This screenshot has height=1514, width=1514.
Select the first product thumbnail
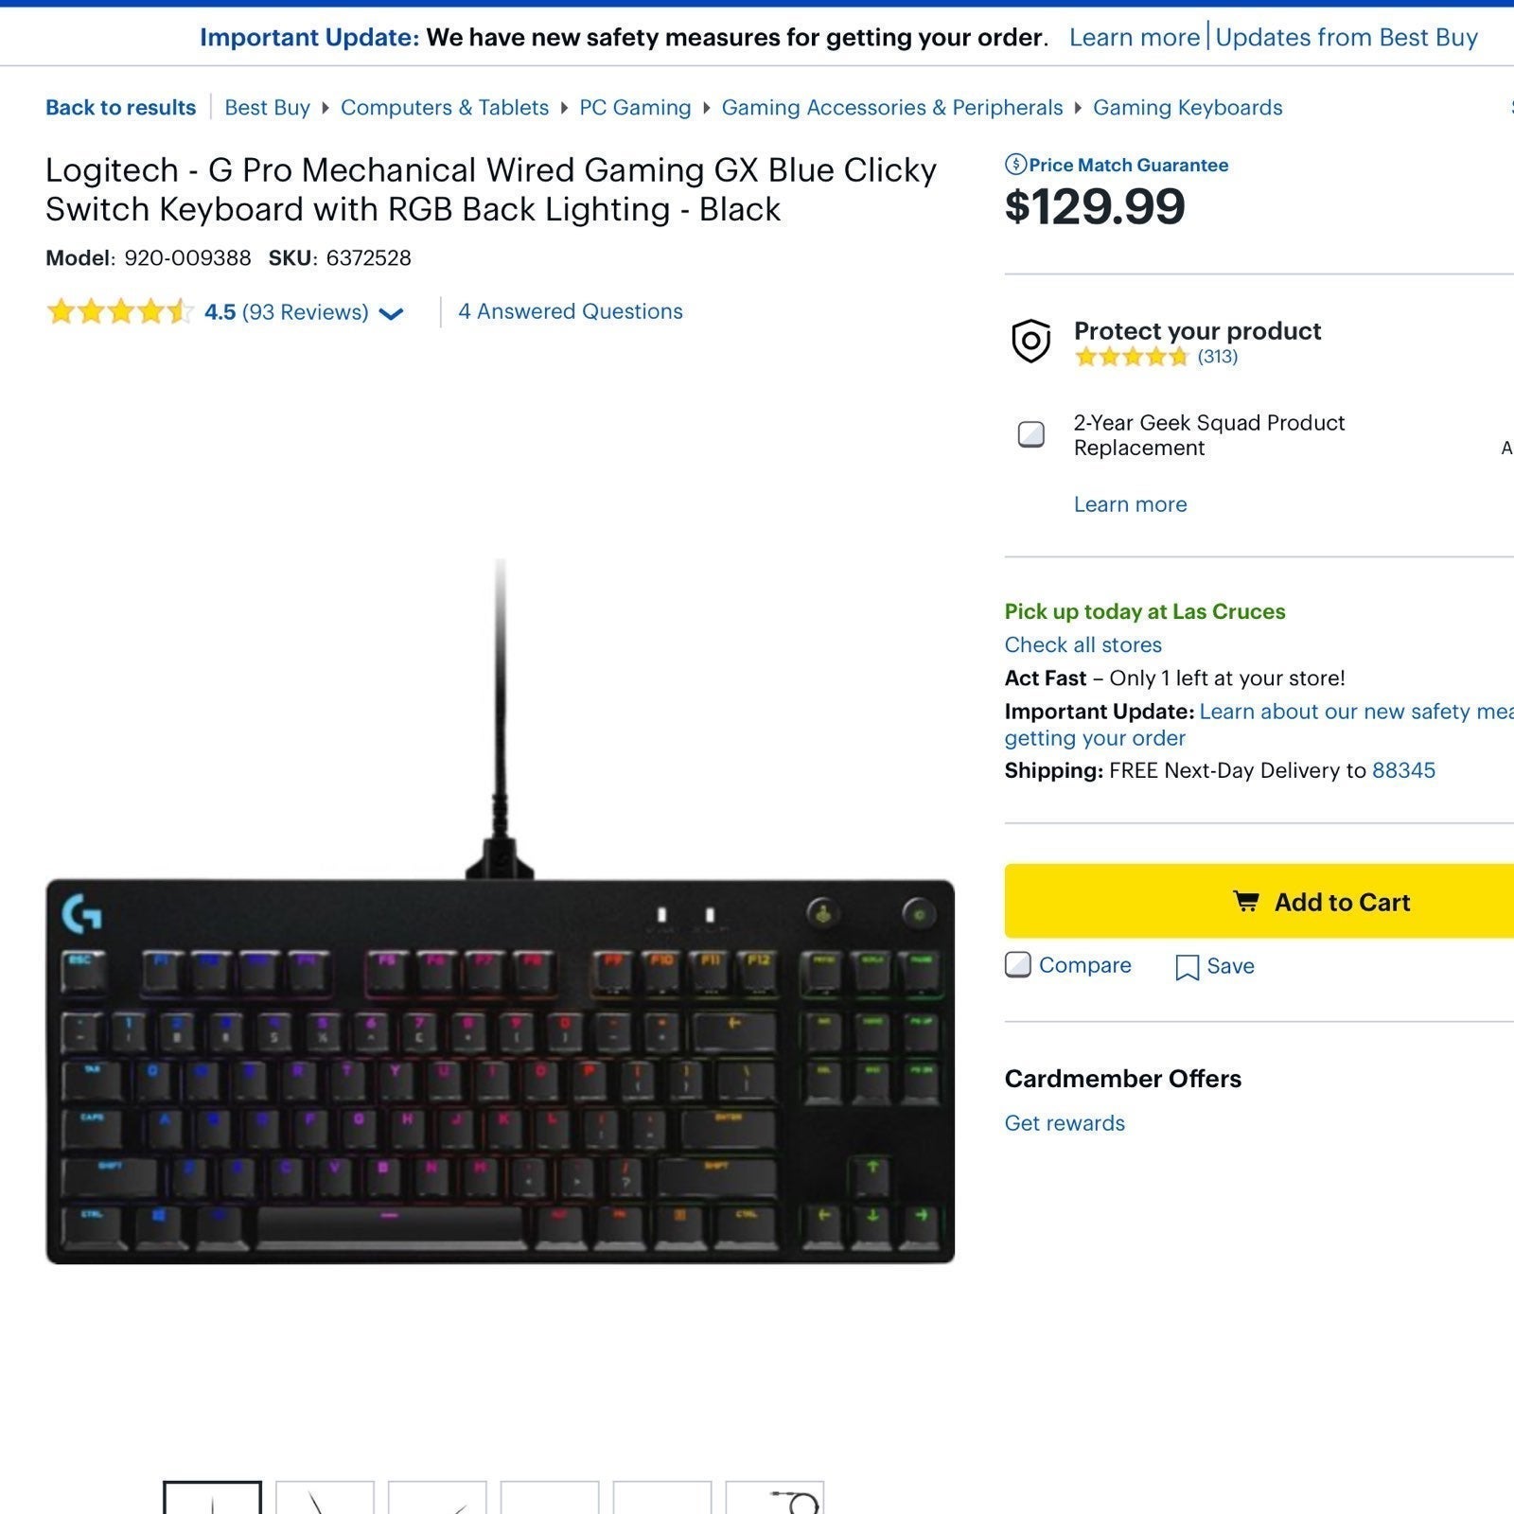(x=212, y=1498)
